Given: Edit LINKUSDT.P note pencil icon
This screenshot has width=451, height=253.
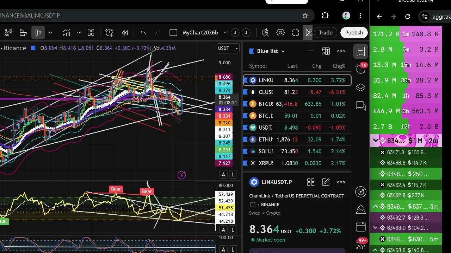Looking at the screenshot, I should 326,182.
